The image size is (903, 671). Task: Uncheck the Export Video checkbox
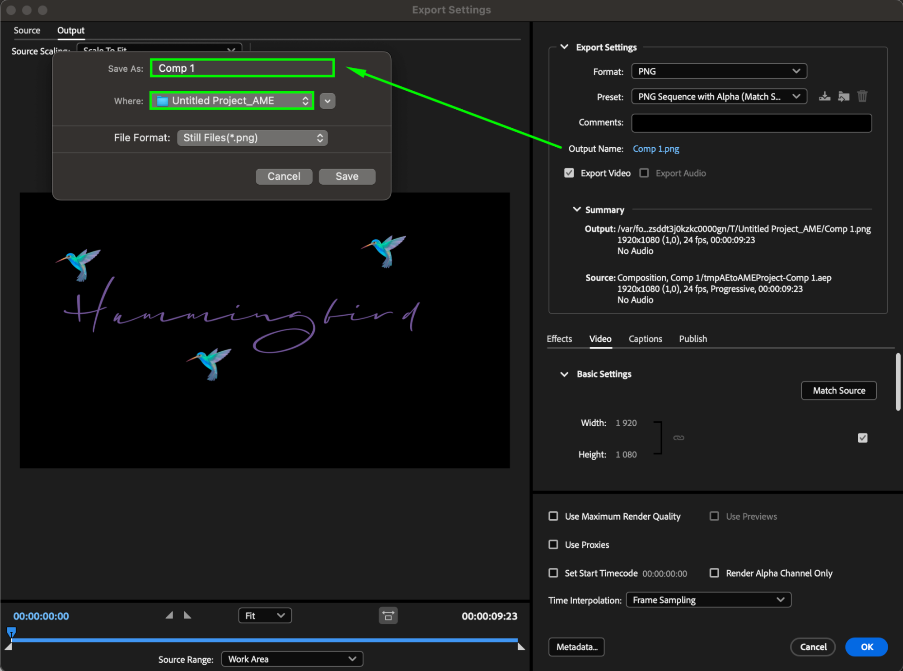pyautogui.click(x=569, y=173)
